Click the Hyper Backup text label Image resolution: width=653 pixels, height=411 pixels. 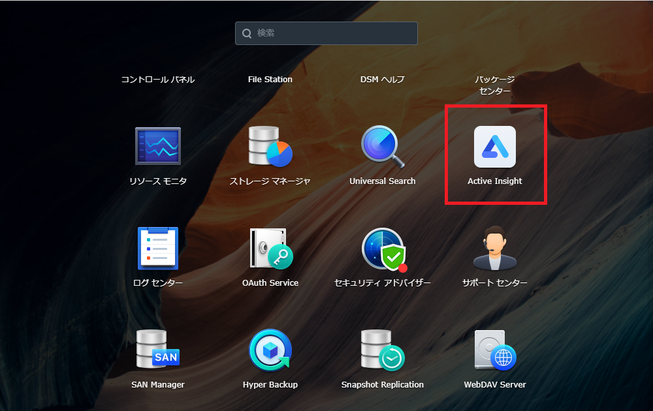point(270,385)
